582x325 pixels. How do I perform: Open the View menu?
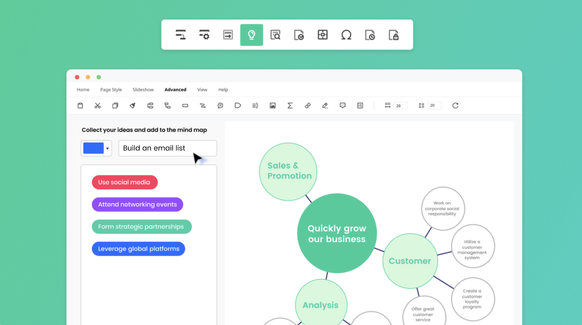pyautogui.click(x=202, y=90)
